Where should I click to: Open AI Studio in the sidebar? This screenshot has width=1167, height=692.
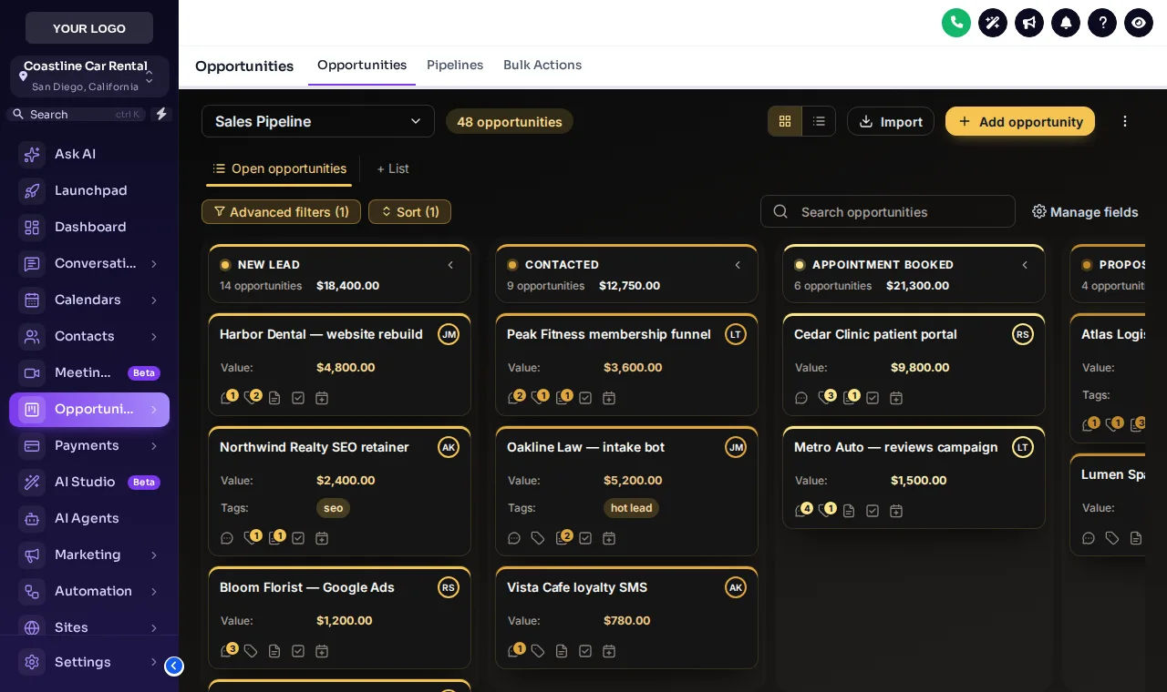(x=89, y=482)
